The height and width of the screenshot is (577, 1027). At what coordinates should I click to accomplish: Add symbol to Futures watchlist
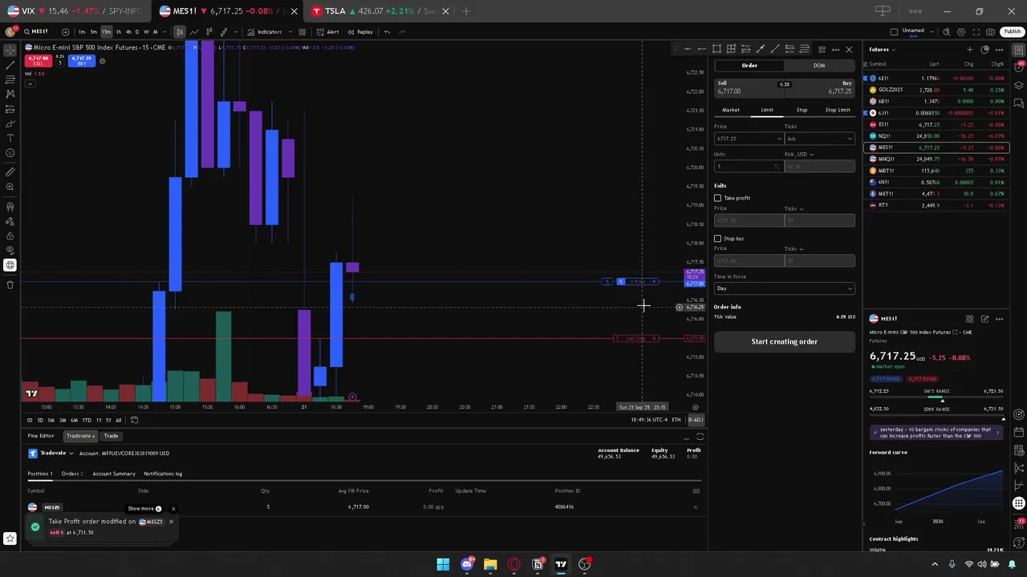click(x=969, y=50)
